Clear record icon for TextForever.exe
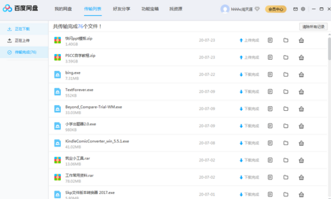Screen dimensions: 331x199 pos(301,91)
